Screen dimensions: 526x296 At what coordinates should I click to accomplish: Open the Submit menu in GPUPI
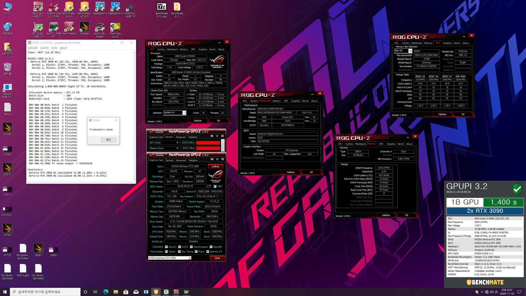(x=44, y=48)
